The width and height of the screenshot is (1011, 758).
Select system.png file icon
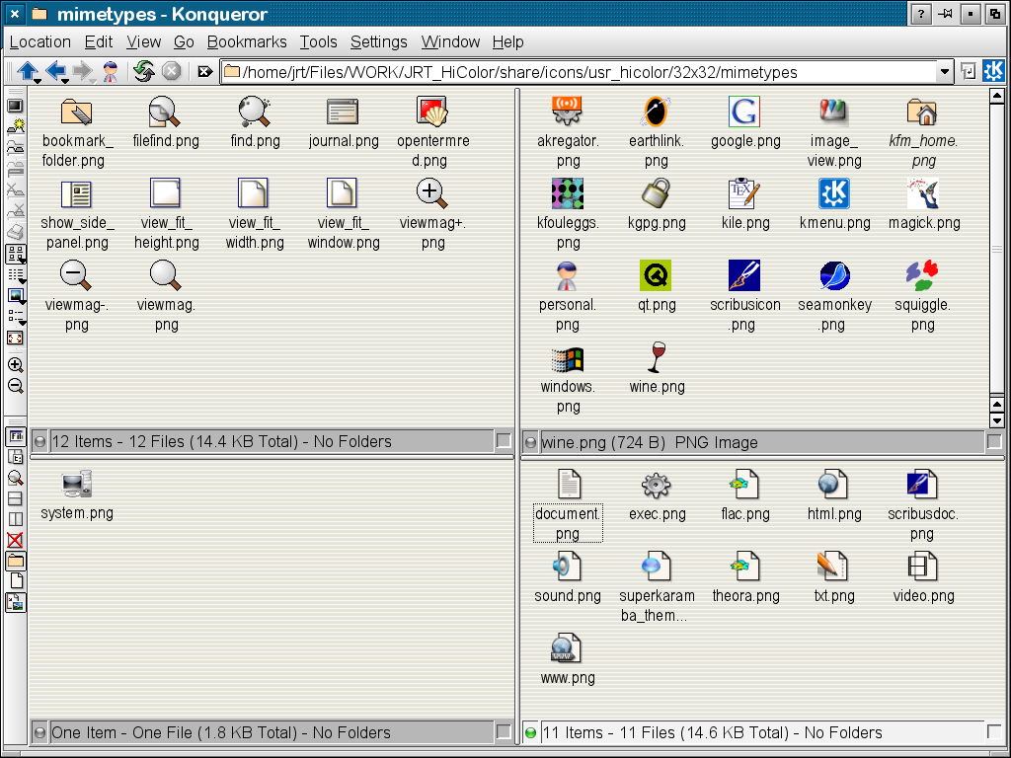coord(77,484)
